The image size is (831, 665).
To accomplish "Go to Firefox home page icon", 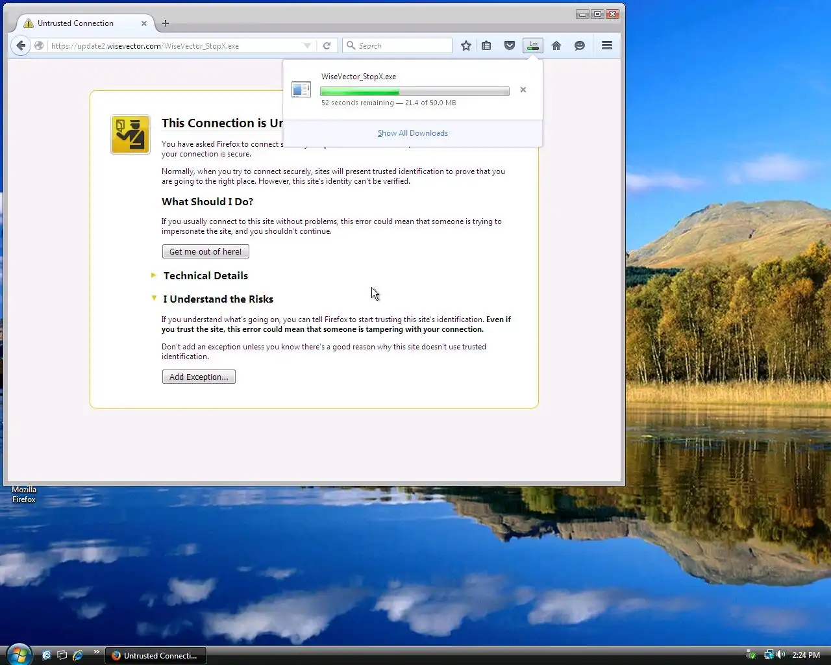I will (556, 45).
